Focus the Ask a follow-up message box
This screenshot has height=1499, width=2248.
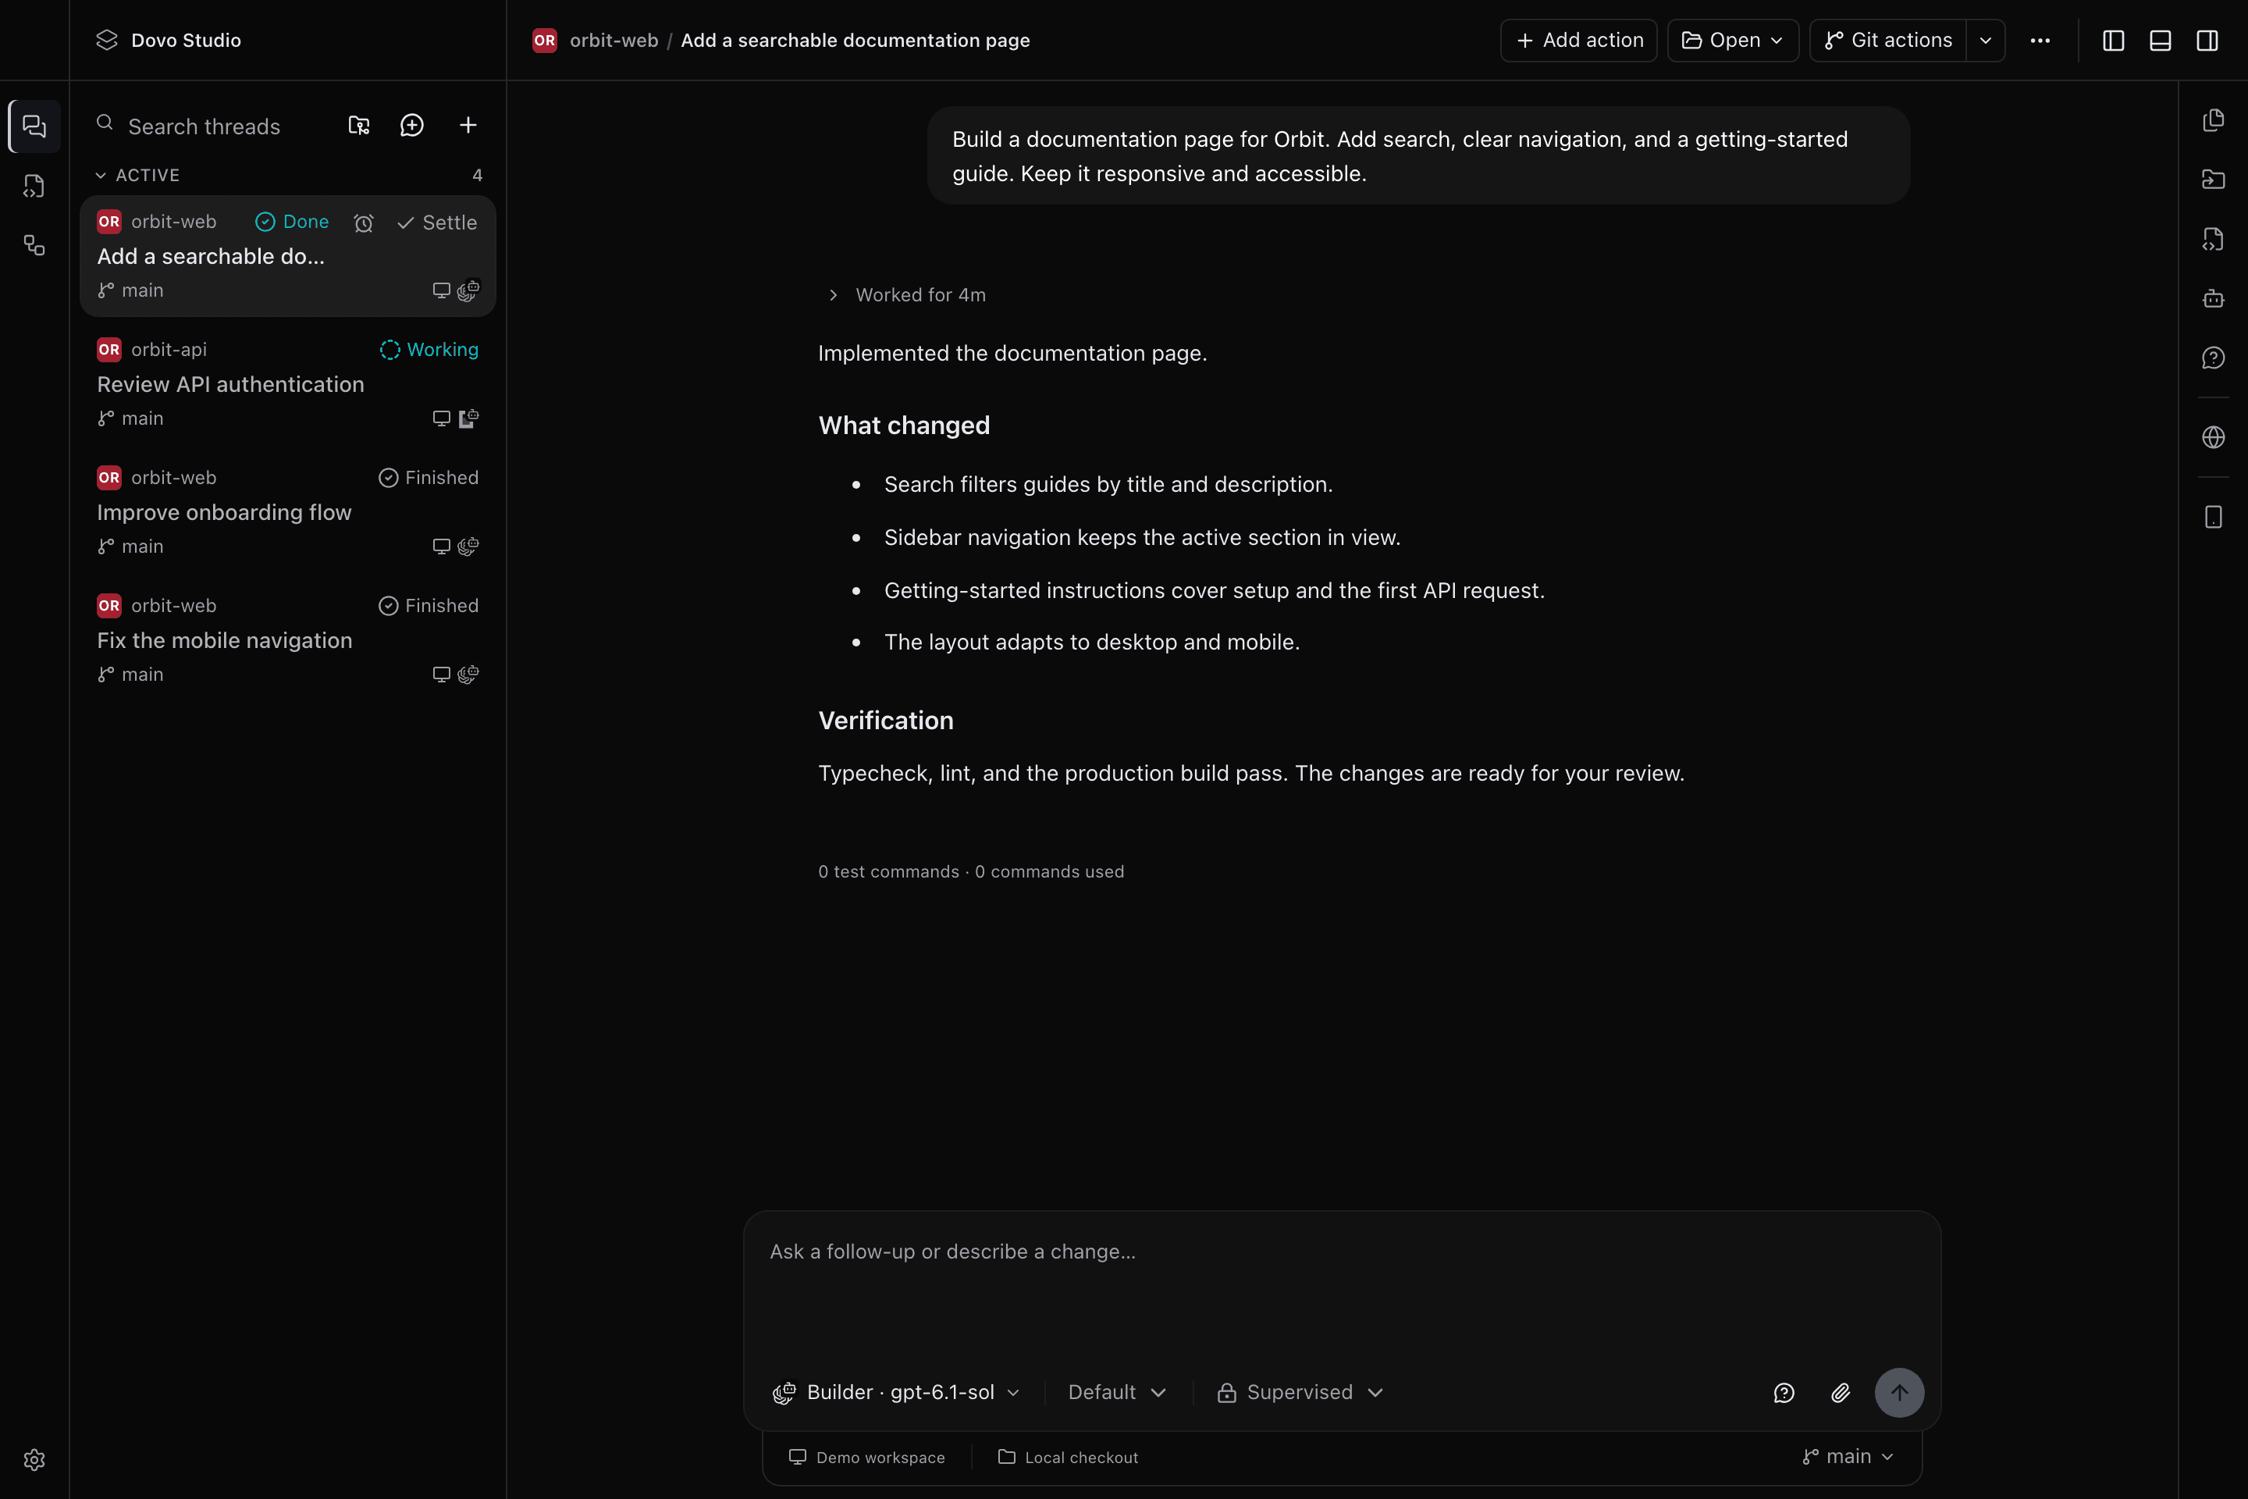[x=1341, y=1291]
